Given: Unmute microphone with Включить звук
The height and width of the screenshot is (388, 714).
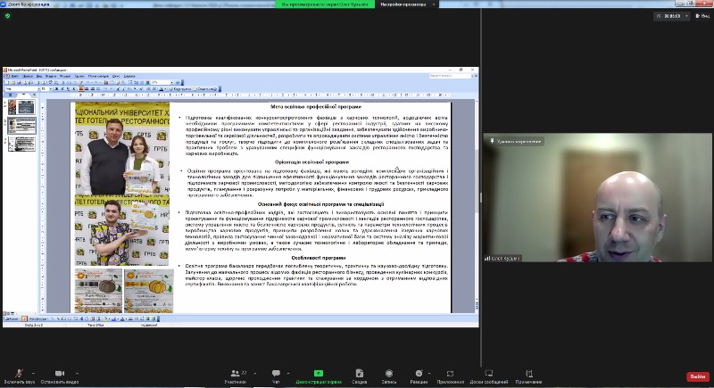Looking at the screenshot, I should (x=18, y=374).
